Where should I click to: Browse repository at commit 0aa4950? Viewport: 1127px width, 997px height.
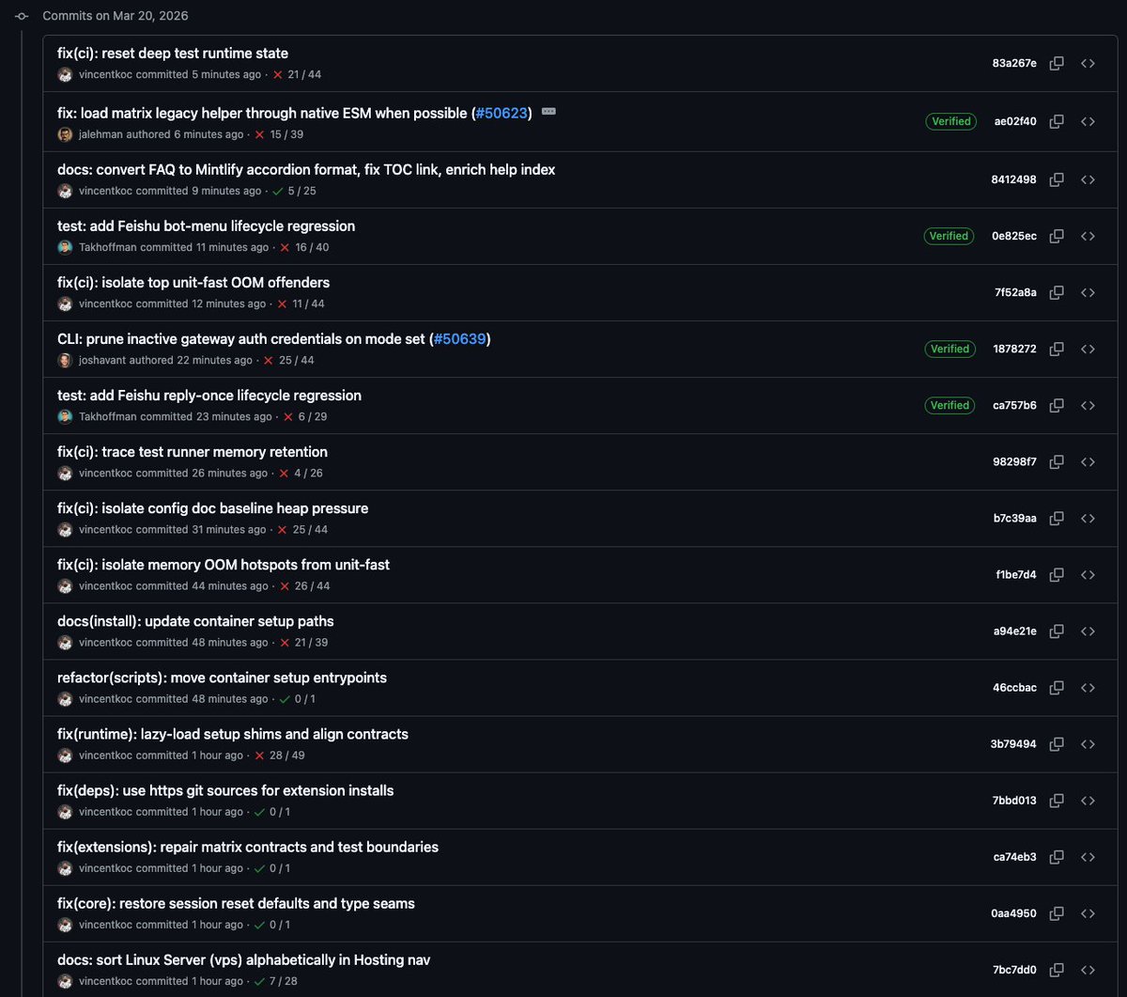(x=1088, y=913)
